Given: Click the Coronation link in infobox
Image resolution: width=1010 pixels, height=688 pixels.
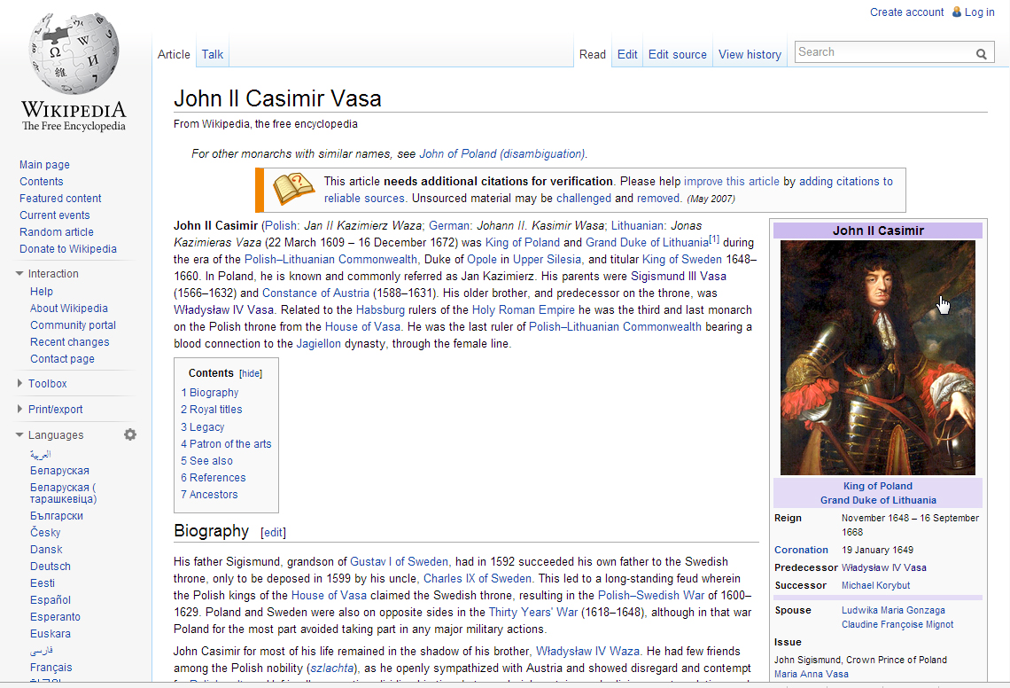Looking at the screenshot, I should [x=801, y=550].
